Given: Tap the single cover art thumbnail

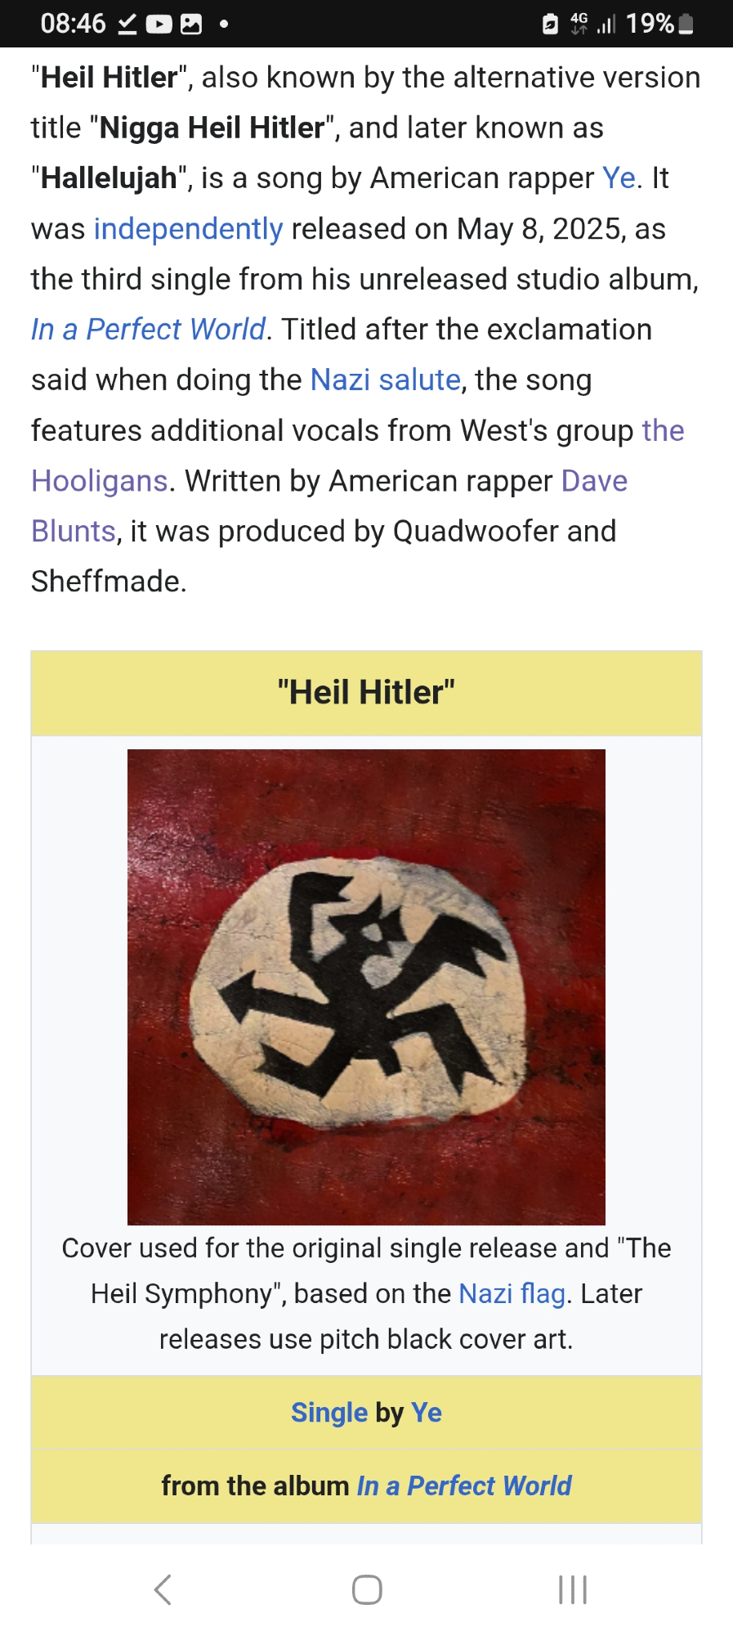Looking at the screenshot, I should 366,987.
